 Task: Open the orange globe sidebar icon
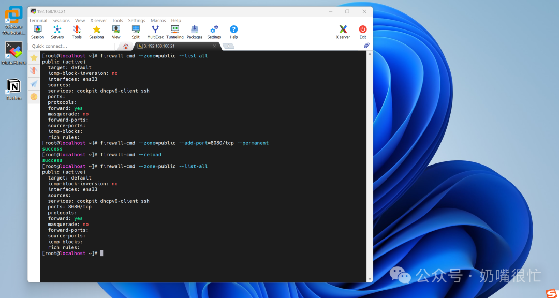[x=34, y=97]
